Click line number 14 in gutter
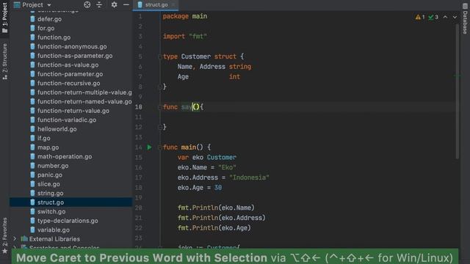This screenshot has width=470, height=264. tap(139, 147)
